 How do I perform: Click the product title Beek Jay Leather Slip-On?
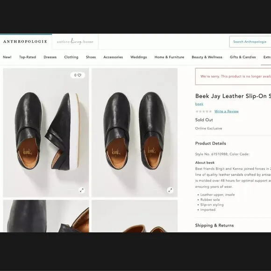[233, 96]
